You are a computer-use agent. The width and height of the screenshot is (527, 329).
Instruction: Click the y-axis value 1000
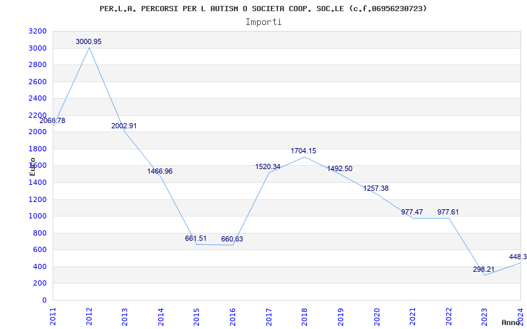(38, 216)
